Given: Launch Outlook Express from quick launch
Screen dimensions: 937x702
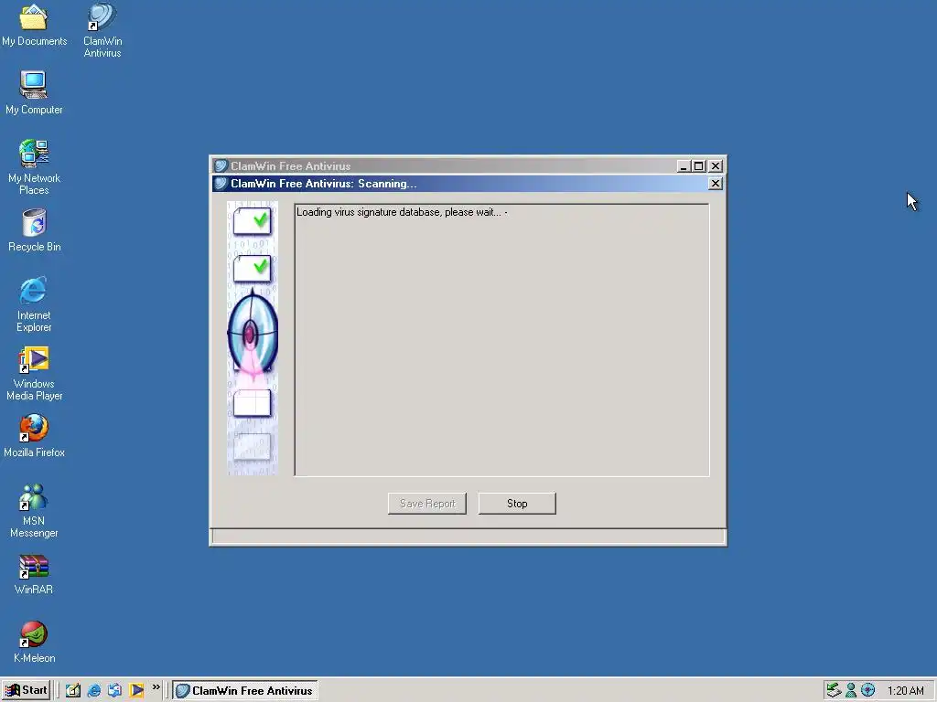Looking at the screenshot, I should [x=114, y=690].
